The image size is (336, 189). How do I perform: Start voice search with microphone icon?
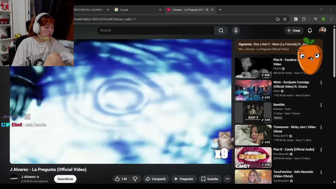[236, 30]
